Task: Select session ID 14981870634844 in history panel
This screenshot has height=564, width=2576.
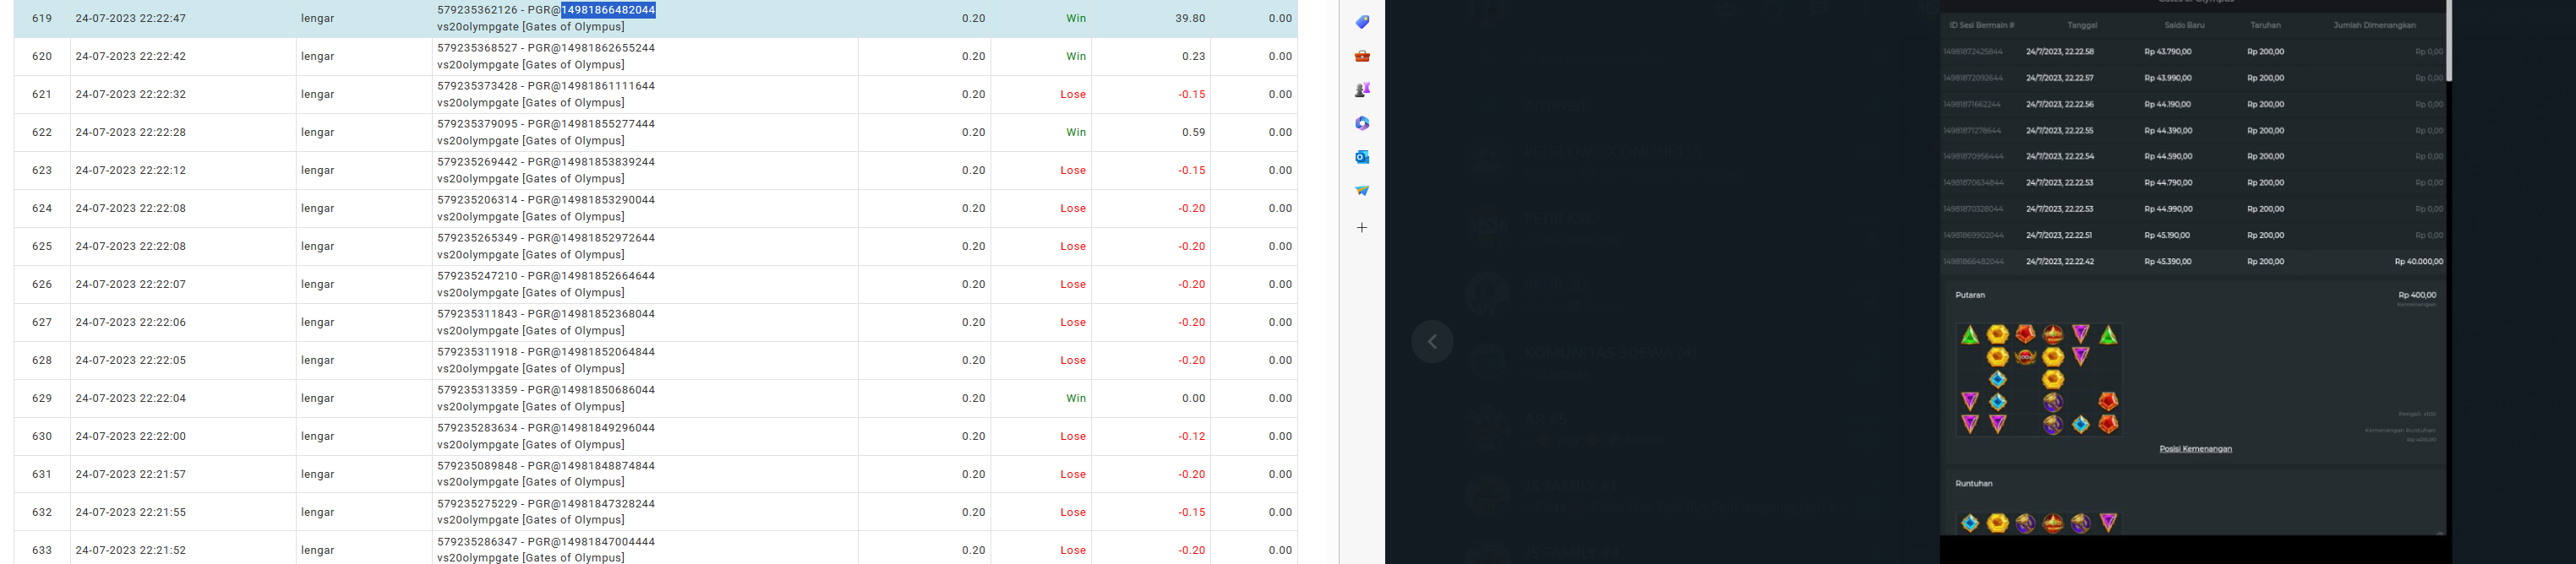Action: click(1973, 182)
